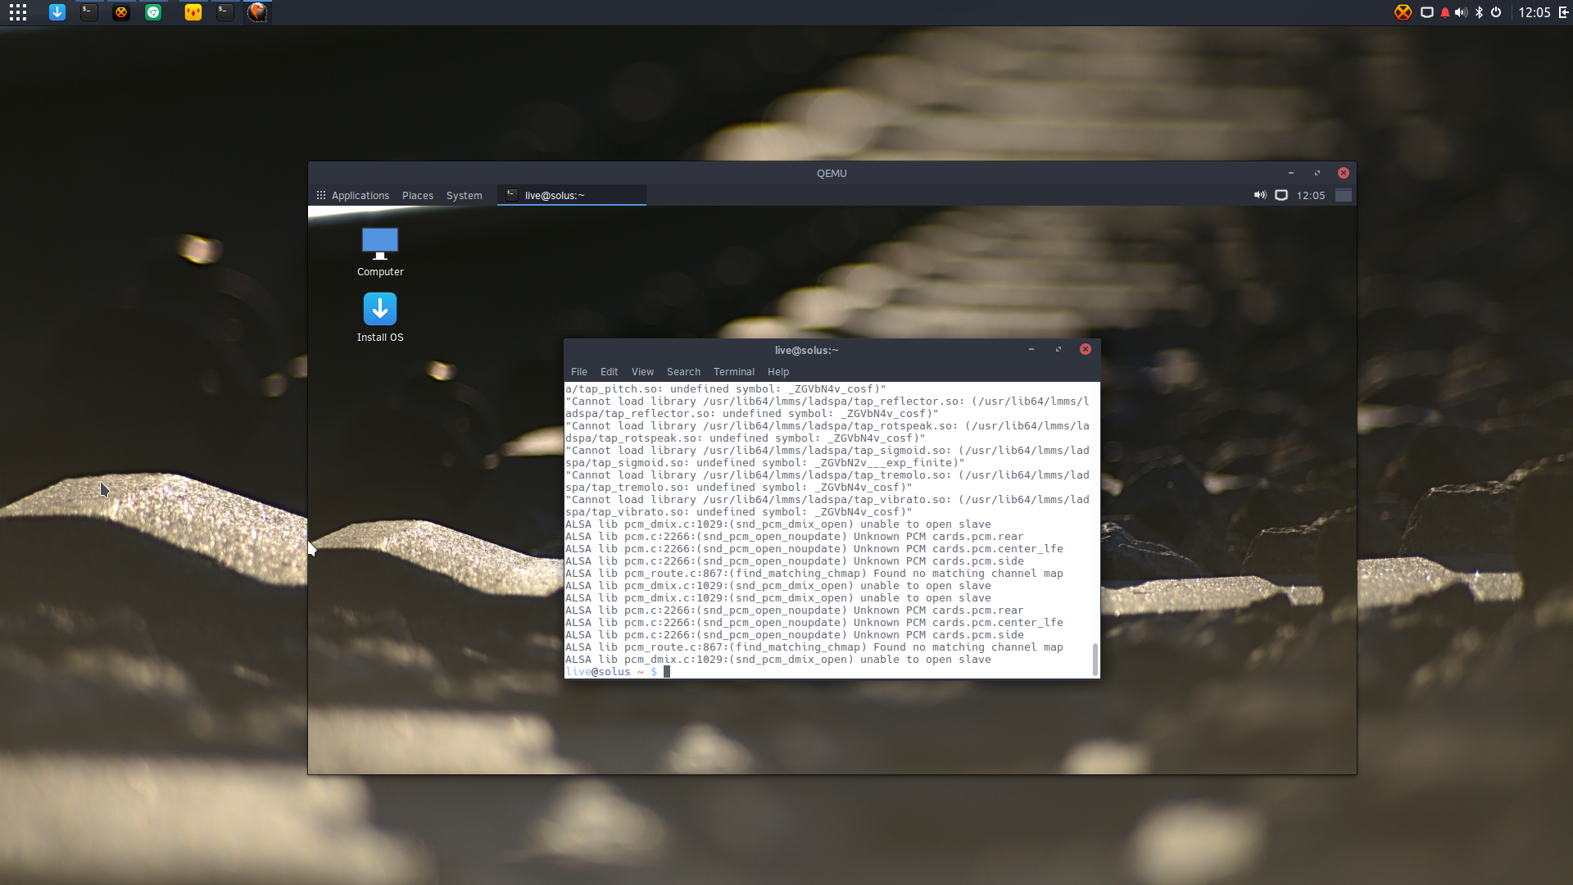Open the yellow red-diamonds panel launcher
1573x885 pixels.
193,12
